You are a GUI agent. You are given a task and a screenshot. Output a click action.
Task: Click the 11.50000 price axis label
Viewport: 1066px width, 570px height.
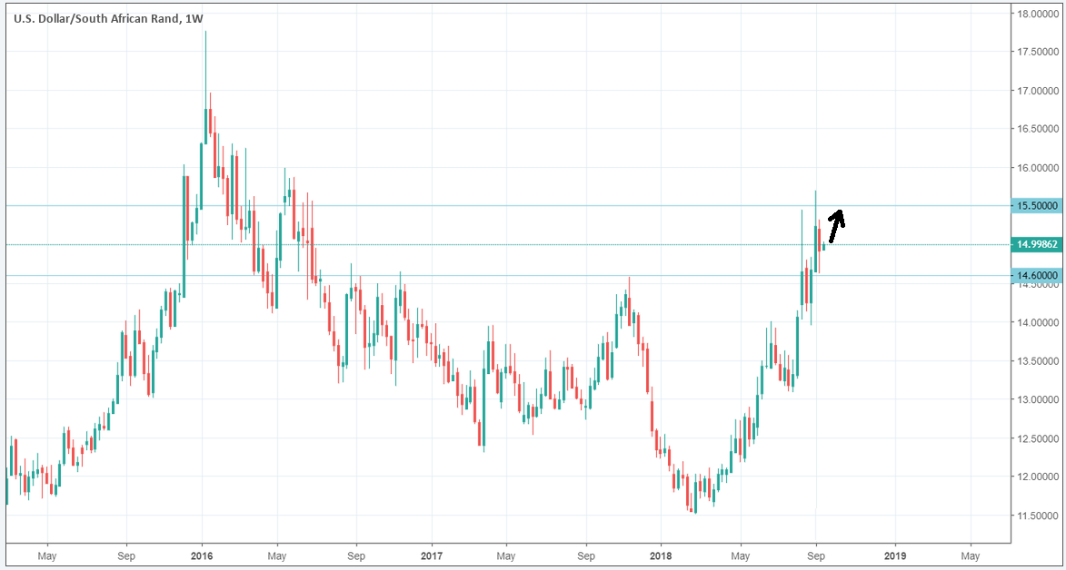(1038, 516)
